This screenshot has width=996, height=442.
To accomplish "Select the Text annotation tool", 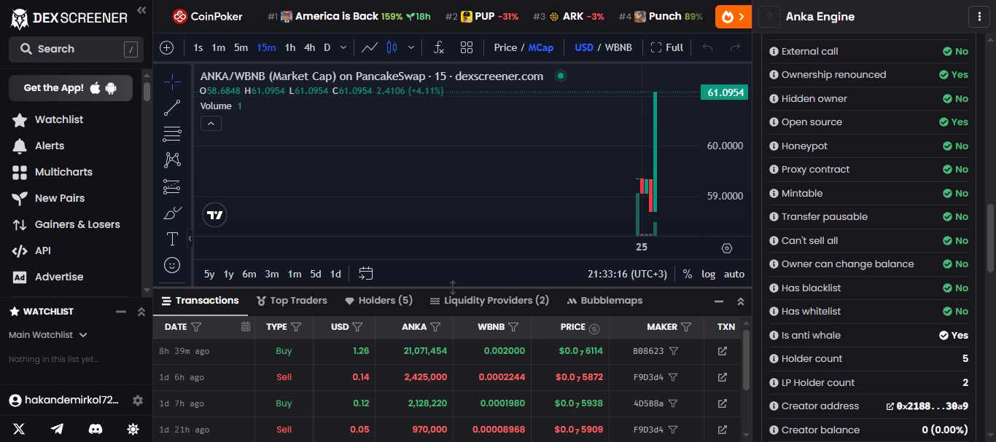I will 172,239.
